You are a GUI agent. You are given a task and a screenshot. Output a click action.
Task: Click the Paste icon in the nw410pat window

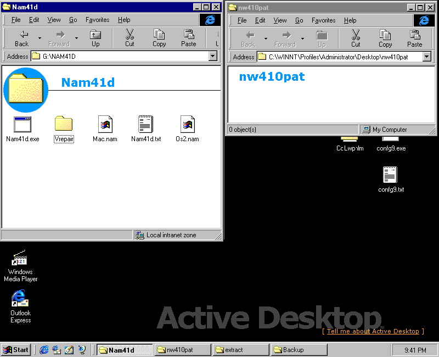coord(415,39)
